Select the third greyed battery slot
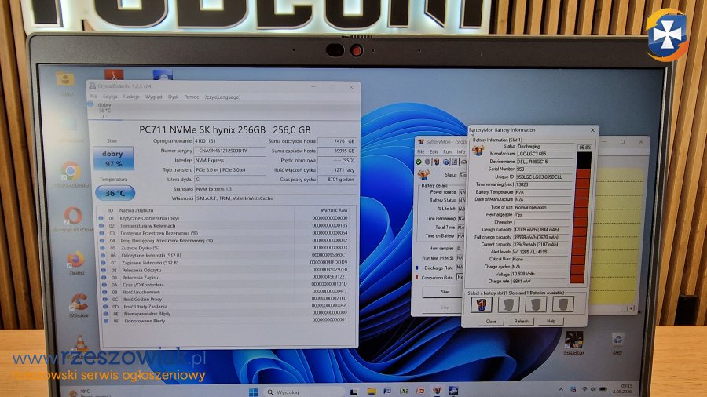Image resolution: width=707 pixels, height=397 pixels. tap(536, 304)
